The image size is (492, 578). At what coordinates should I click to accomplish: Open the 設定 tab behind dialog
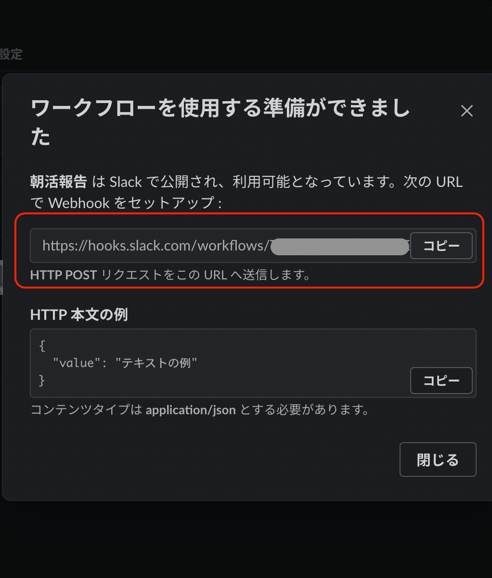pyautogui.click(x=11, y=54)
